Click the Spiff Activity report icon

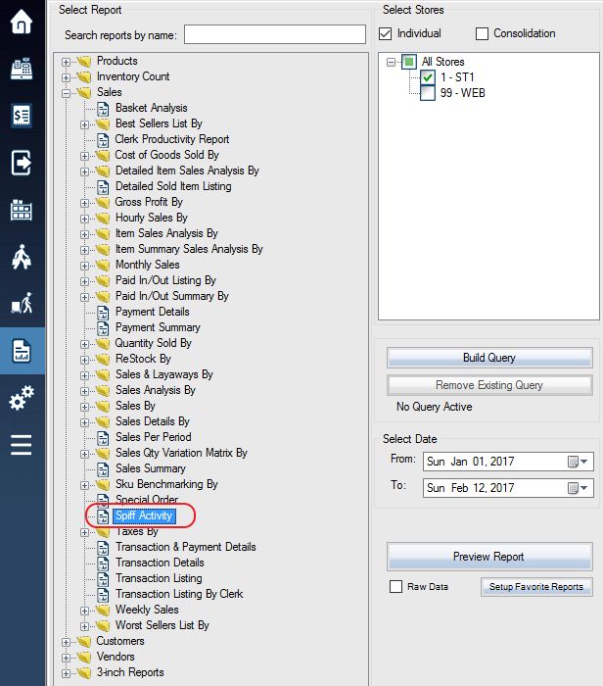pyautogui.click(x=103, y=516)
